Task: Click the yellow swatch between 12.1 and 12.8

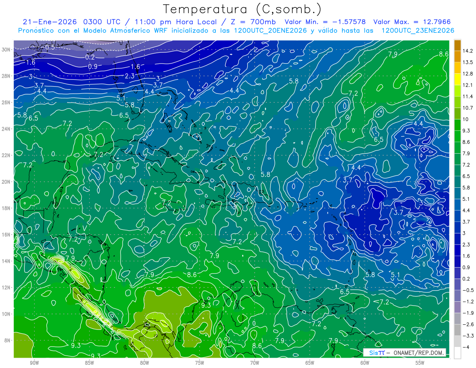Action: click(457, 79)
